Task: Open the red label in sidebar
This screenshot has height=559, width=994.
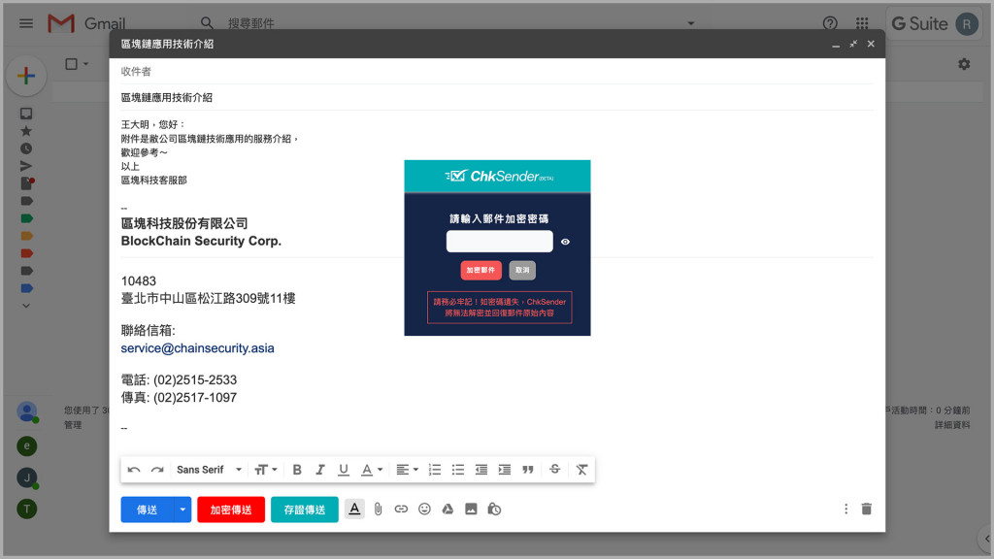Action: 26,253
